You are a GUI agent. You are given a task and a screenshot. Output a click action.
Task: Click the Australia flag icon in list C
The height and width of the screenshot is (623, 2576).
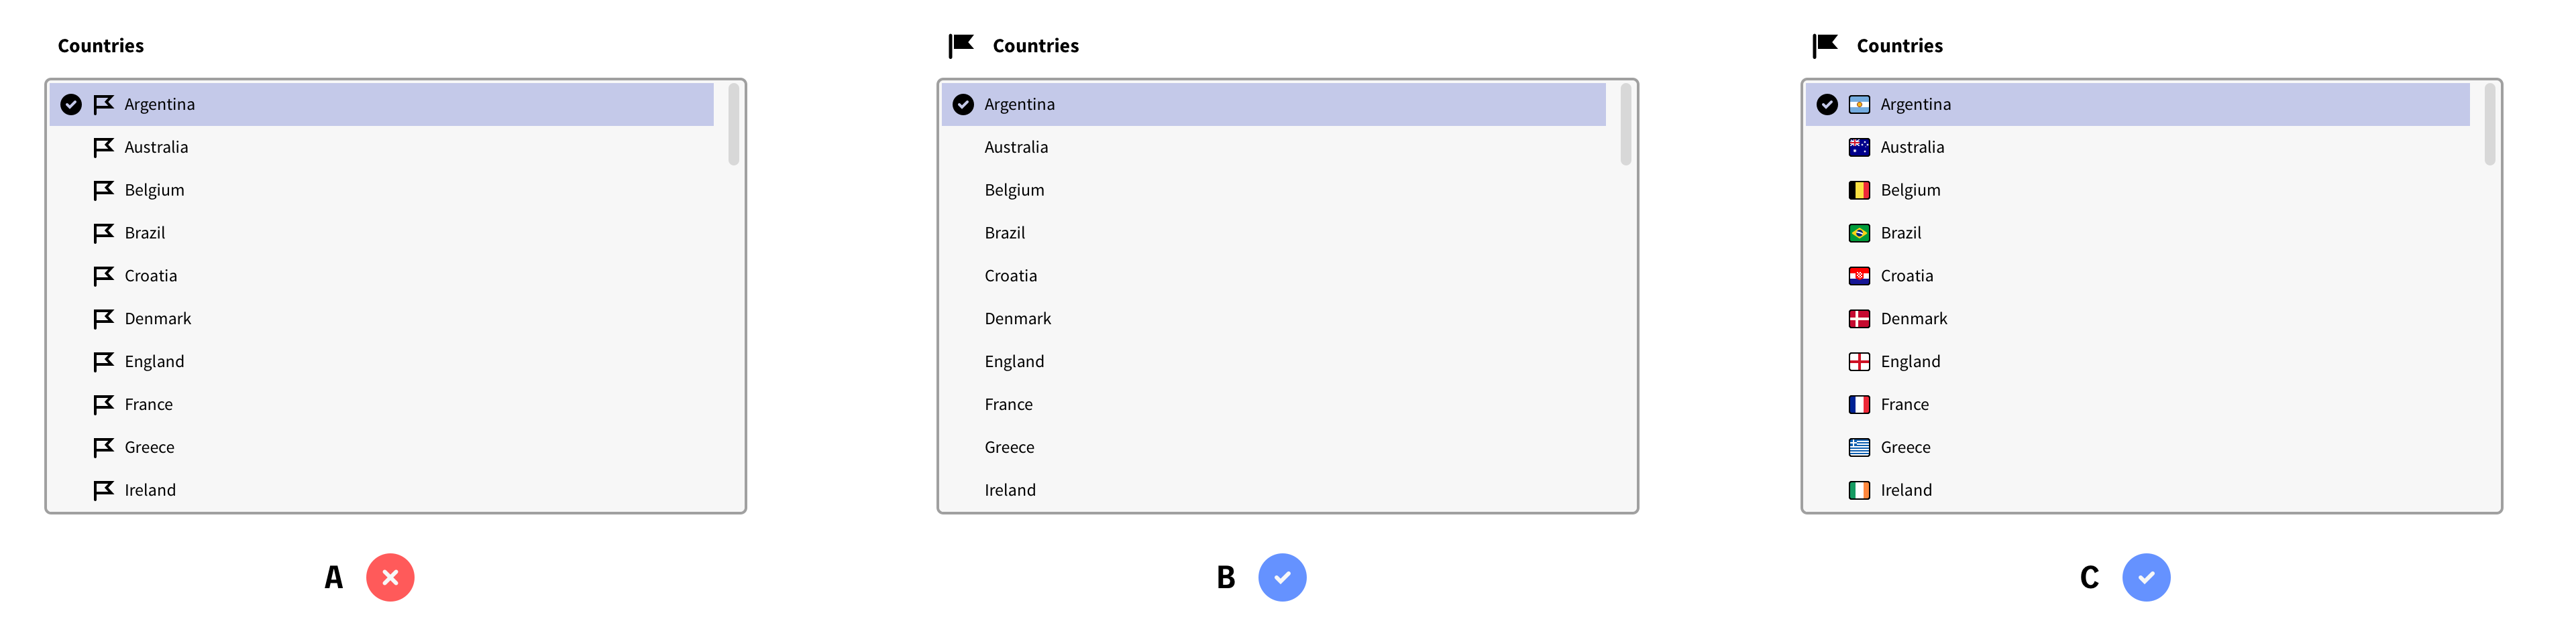coord(1859,148)
